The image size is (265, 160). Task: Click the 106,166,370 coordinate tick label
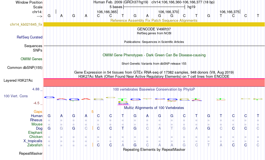coord(168,12)
